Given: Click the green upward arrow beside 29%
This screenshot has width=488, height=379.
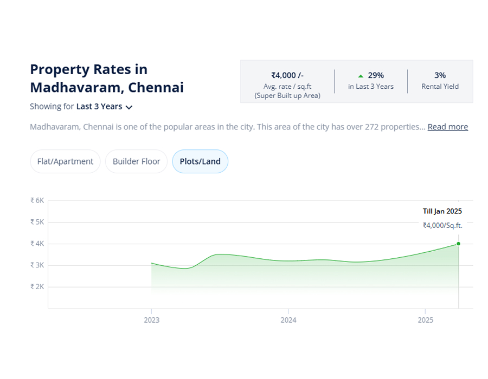Looking at the screenshot, I should point(361,76).
